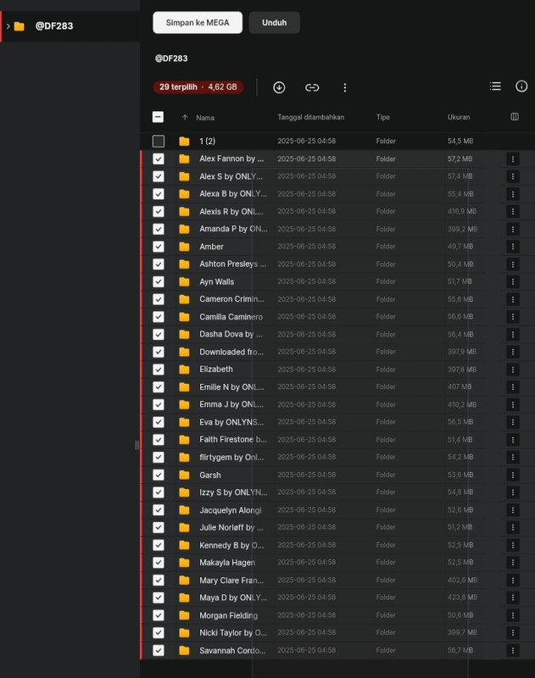Screen dimensions: 535x678
Task: Uncheck the Faith Firestone folder checkbox
Action: (159, 440)
